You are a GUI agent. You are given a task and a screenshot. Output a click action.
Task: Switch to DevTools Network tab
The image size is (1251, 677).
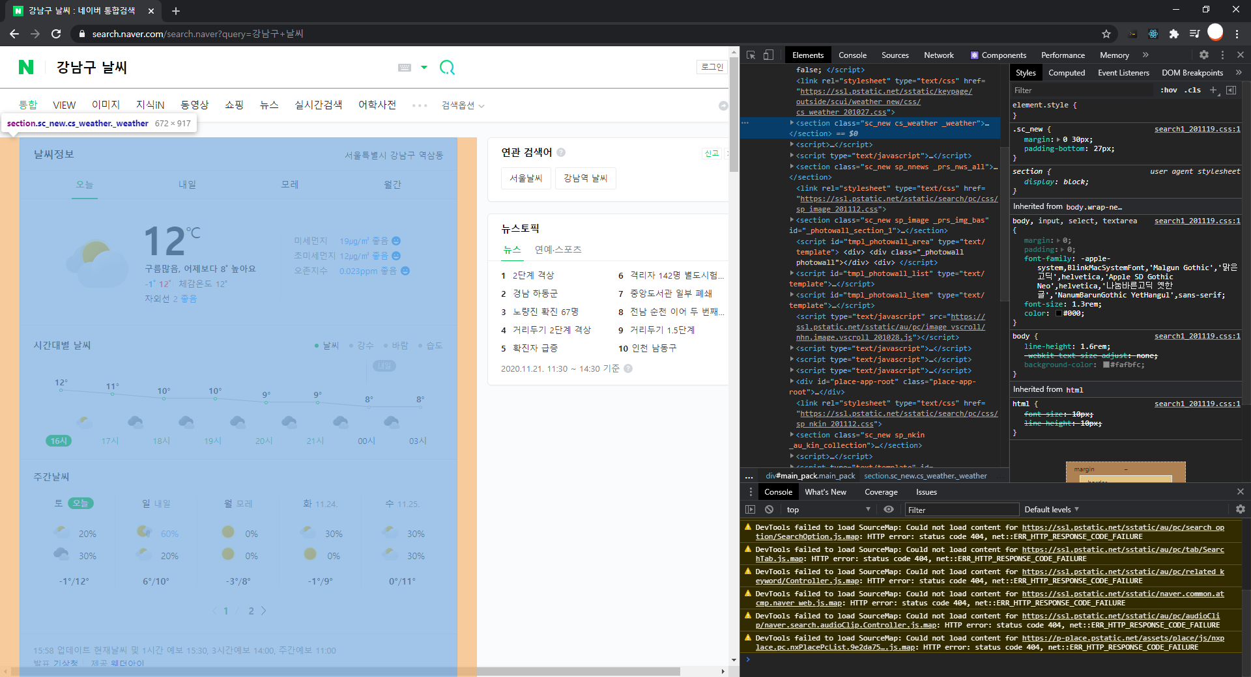(938, 55)
